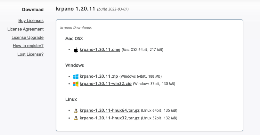Download krpano-1.20.11-linux32.tar.gz
Viewport: 260px width, 135px height.
point(110,118)
